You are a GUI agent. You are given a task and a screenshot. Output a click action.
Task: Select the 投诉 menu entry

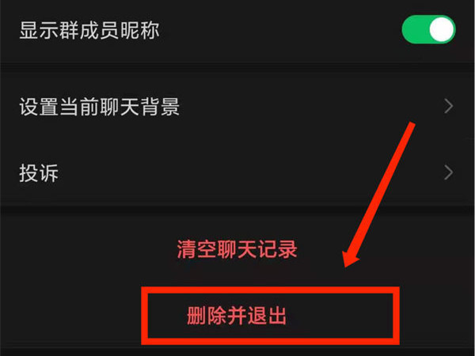tap(237, 172)
